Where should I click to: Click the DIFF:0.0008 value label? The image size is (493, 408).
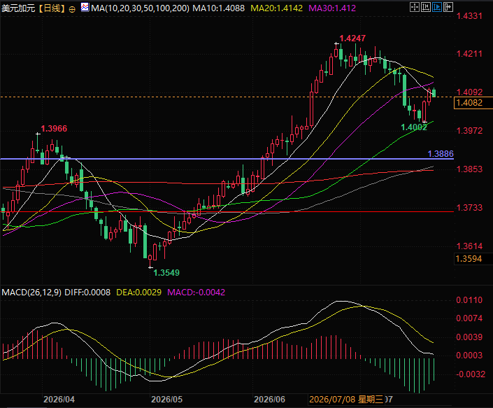point(87,293)
